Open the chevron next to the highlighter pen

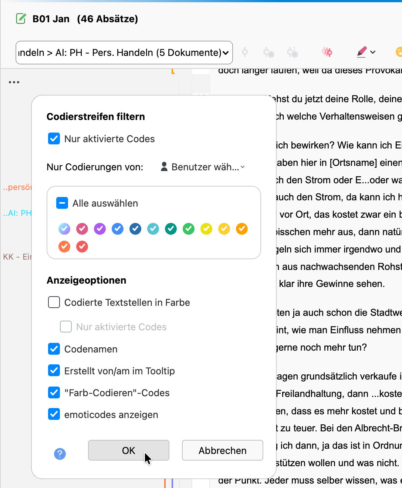coord(373,52)
